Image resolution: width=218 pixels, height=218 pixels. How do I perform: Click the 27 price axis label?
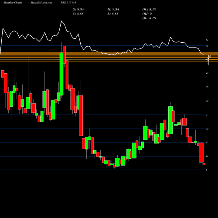click(x=207, y=115)
